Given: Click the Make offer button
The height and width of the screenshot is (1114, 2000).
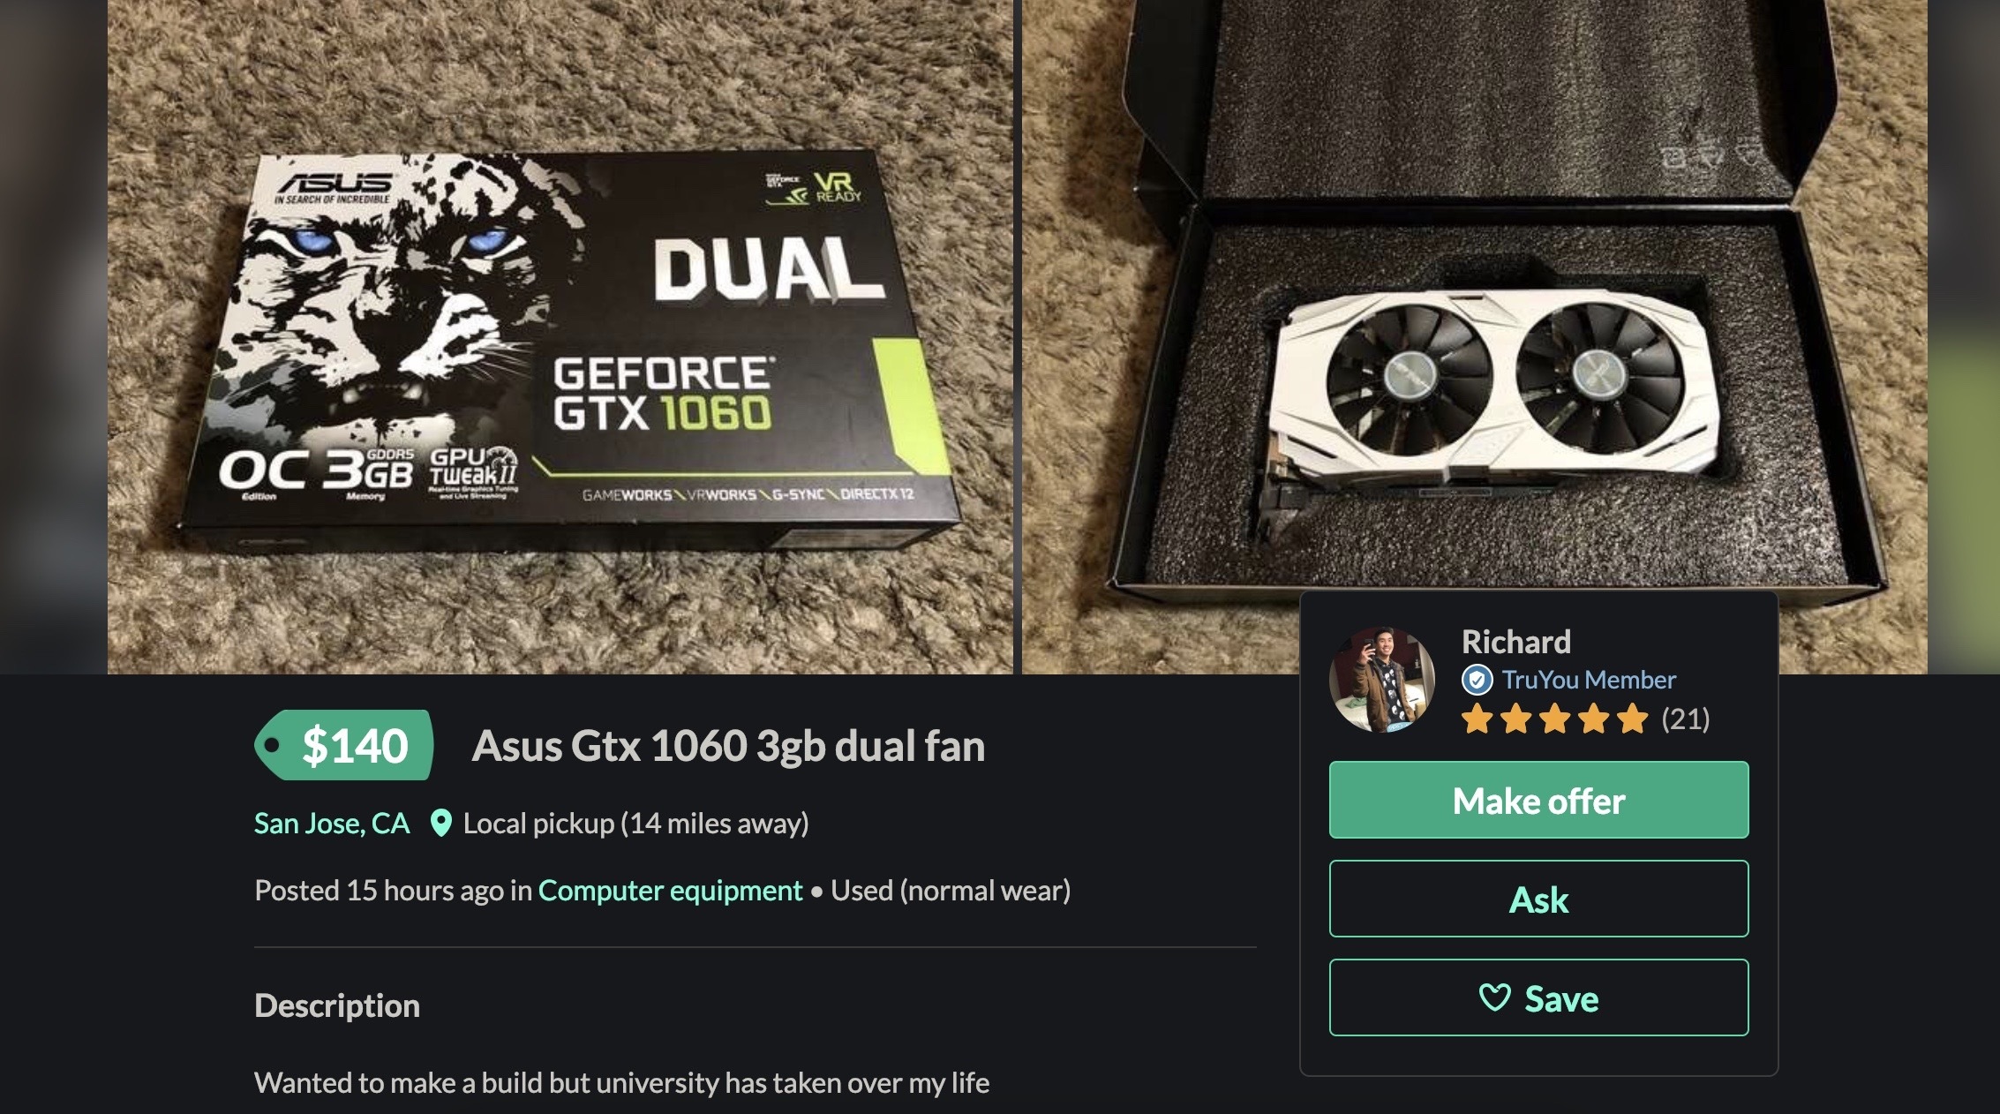Looking at the screenshot, I should (x=1538, y=800).
